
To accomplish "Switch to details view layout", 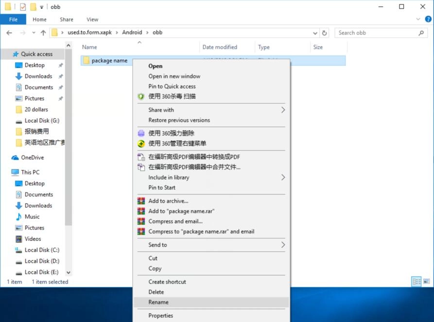I will tap(416, 282).
